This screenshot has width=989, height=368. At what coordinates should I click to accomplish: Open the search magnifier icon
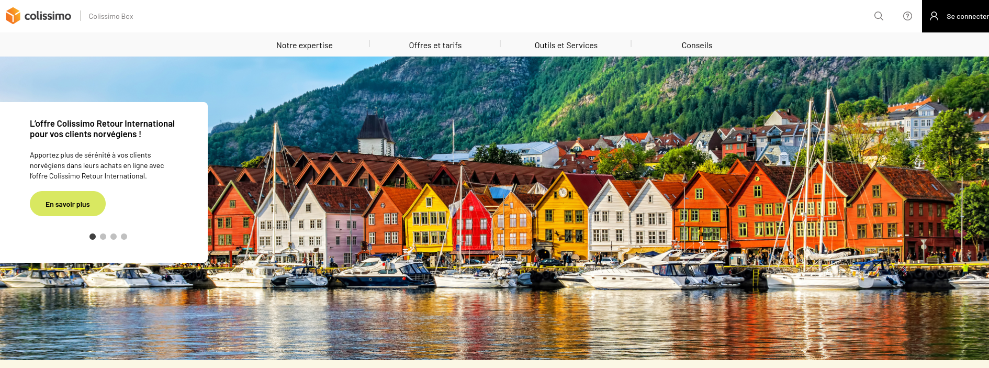879,16
